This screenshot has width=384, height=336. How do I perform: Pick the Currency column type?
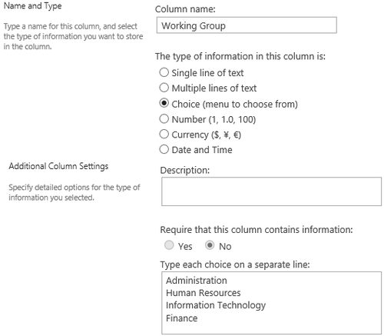(x=164, y=134)
